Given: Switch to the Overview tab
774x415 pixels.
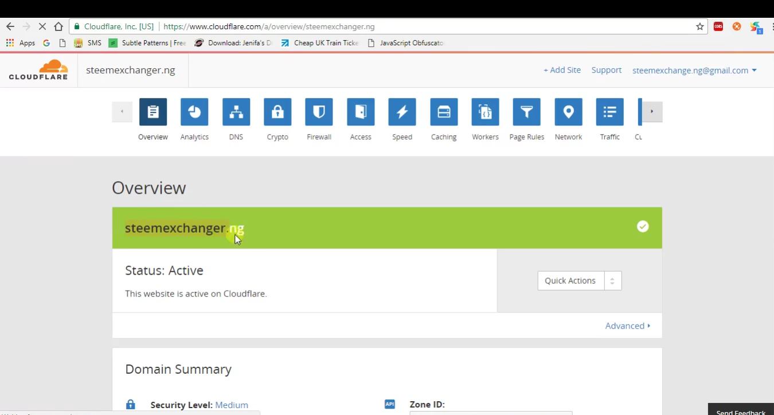Looking at the screenshot, I should click(153, 112).
